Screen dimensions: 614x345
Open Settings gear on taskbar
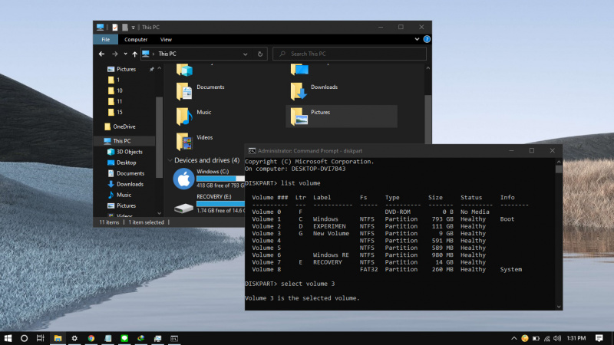tap(74, 338)
